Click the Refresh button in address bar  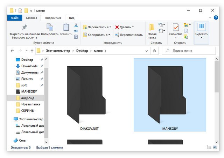point(155,51)
